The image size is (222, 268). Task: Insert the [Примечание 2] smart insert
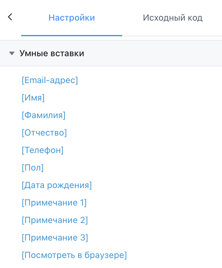[55, 220]
